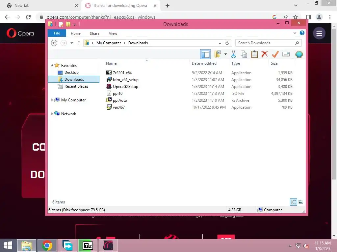This screenshot has width=337, height=252.
Task: Open the Chrome profile avatar
Action: click(319, 17)
